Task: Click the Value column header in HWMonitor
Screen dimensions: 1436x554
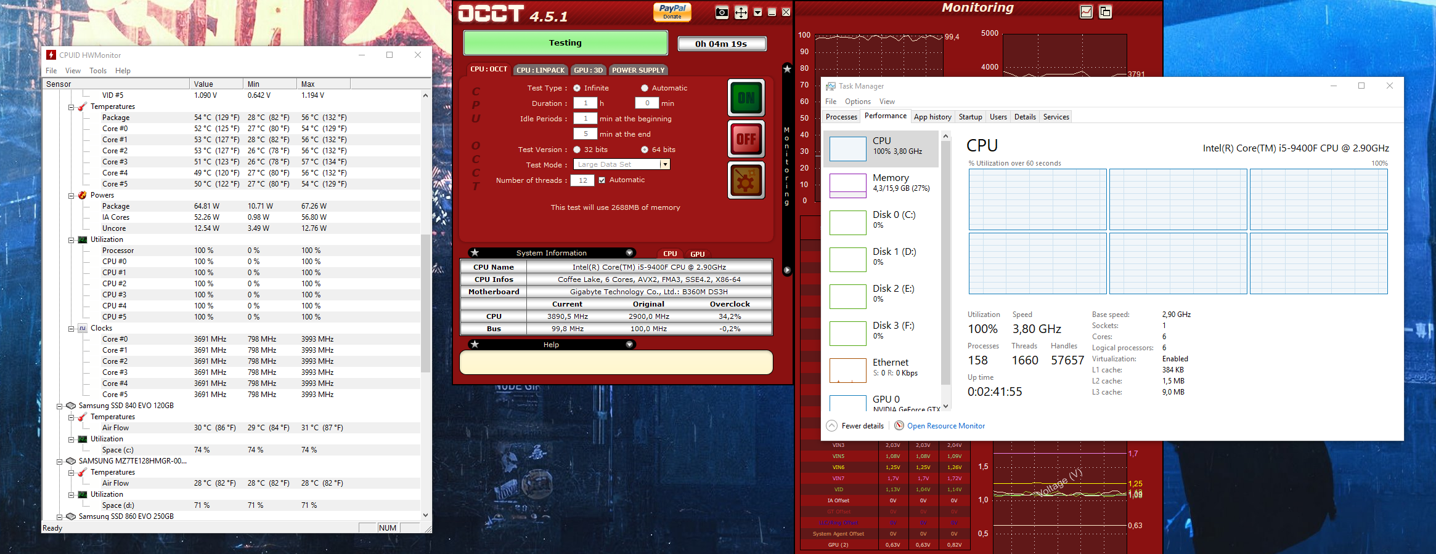Action: coord(216,84)
